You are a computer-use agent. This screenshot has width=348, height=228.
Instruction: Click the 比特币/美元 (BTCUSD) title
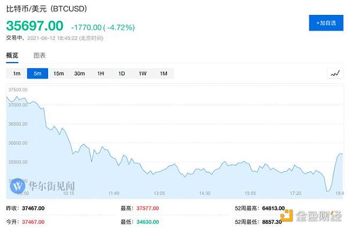coord(46,9)
